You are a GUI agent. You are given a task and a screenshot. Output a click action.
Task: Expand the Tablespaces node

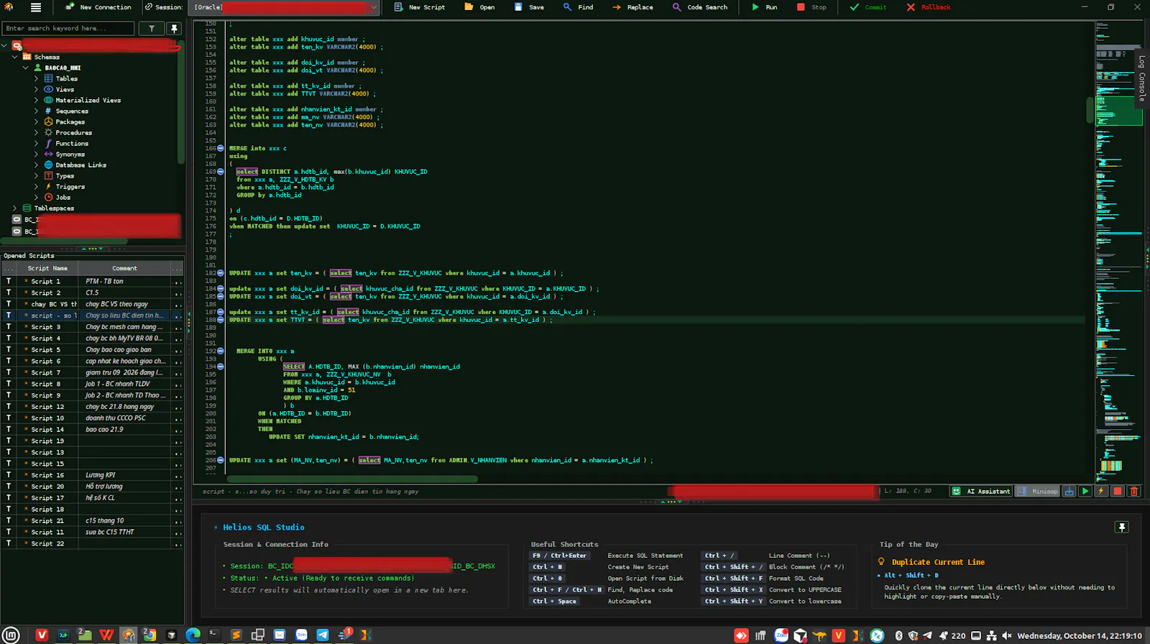coord(15,208)
